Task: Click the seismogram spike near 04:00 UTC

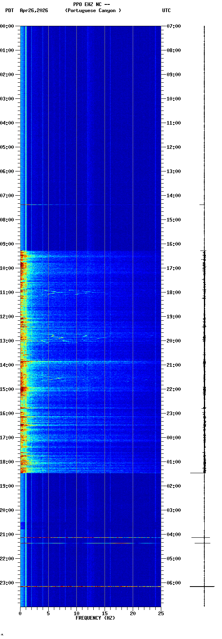Action: coord(201,537)
